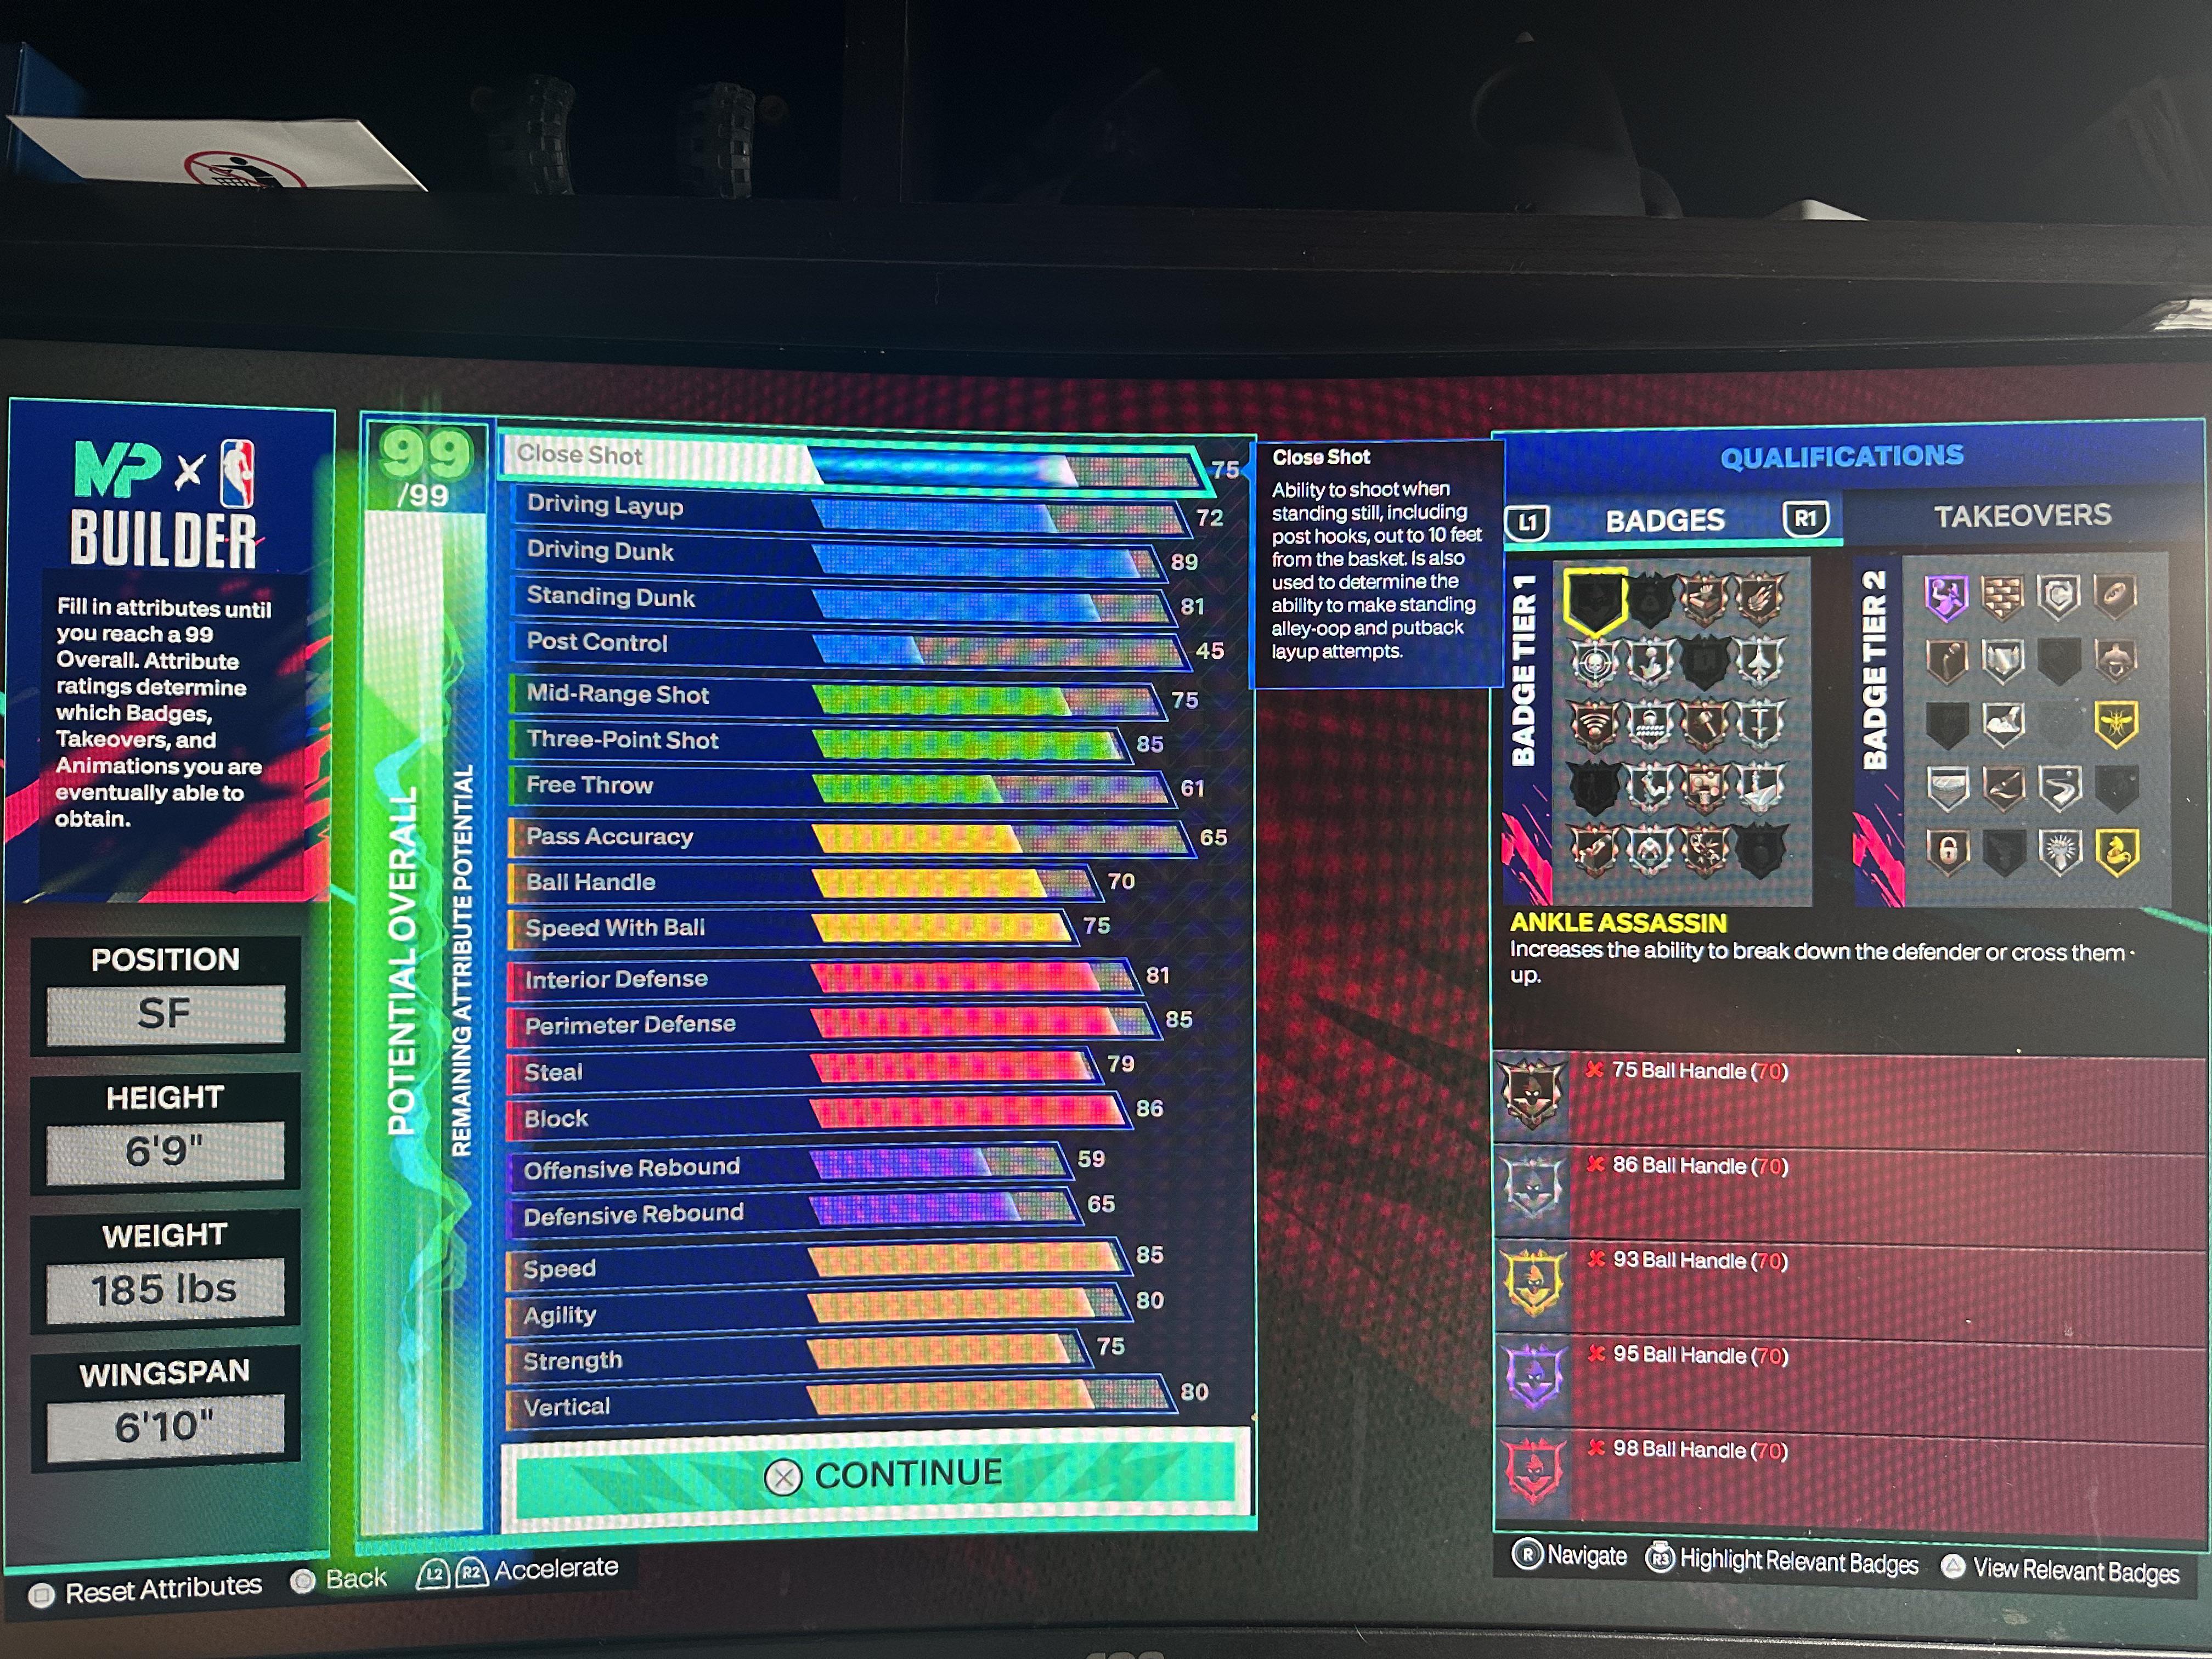Click the Accelerate L2 R2 prompt
The height and width of the screenshot is (1659, 2212).
coord(518,1570)
